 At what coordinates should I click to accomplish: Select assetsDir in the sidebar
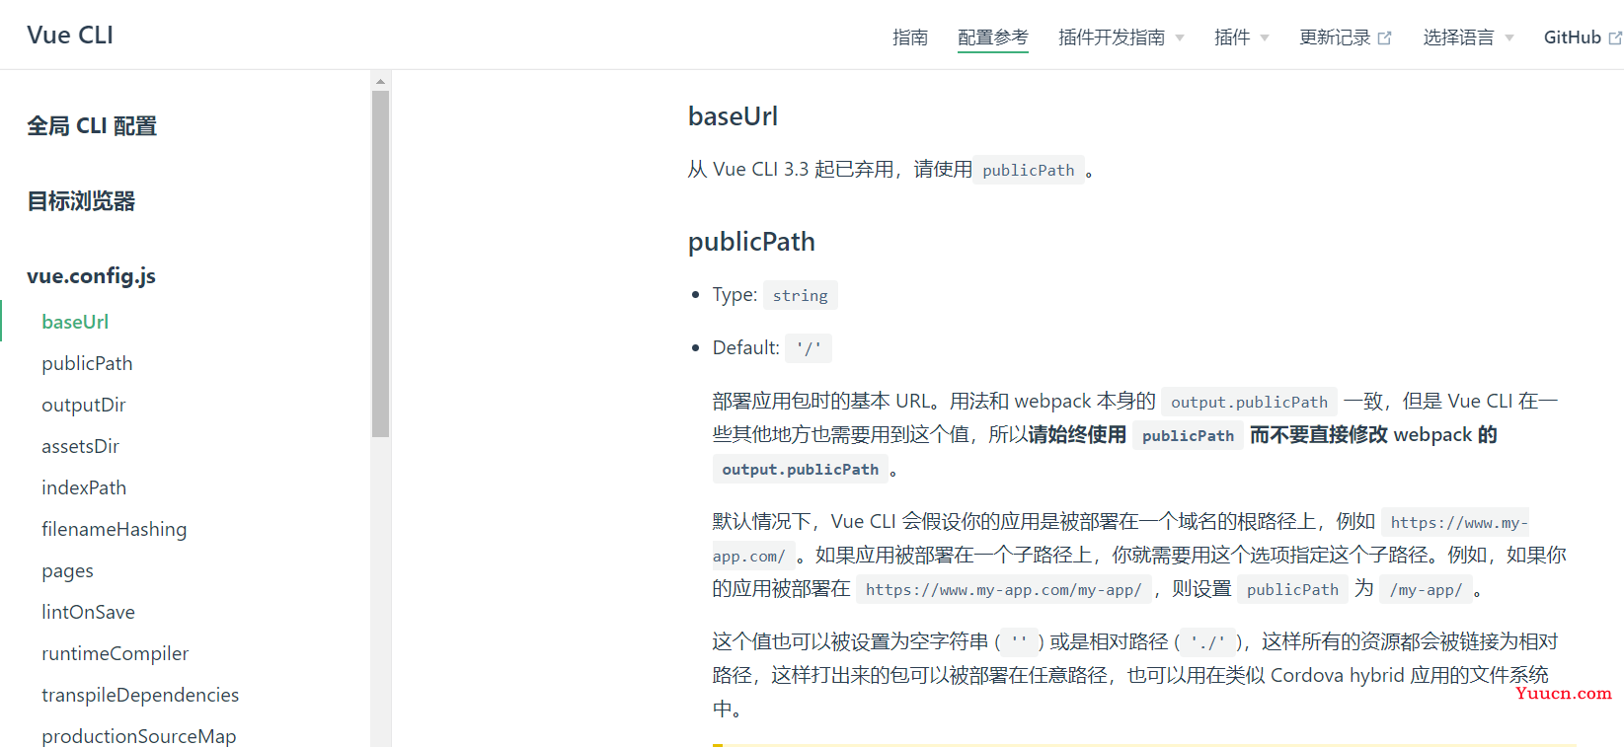click(x=80, y=446)
